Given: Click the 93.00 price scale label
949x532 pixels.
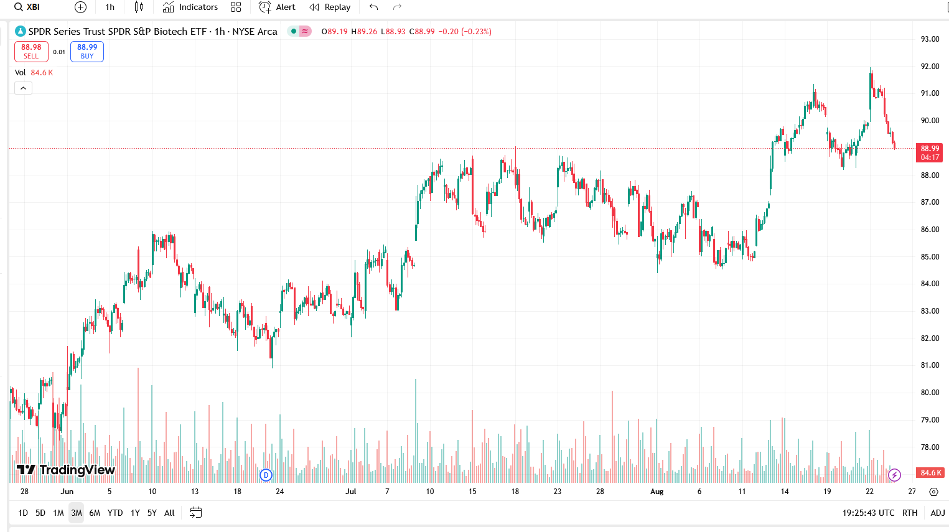Looking at the screenshot, I should click(x=930, y=39).
